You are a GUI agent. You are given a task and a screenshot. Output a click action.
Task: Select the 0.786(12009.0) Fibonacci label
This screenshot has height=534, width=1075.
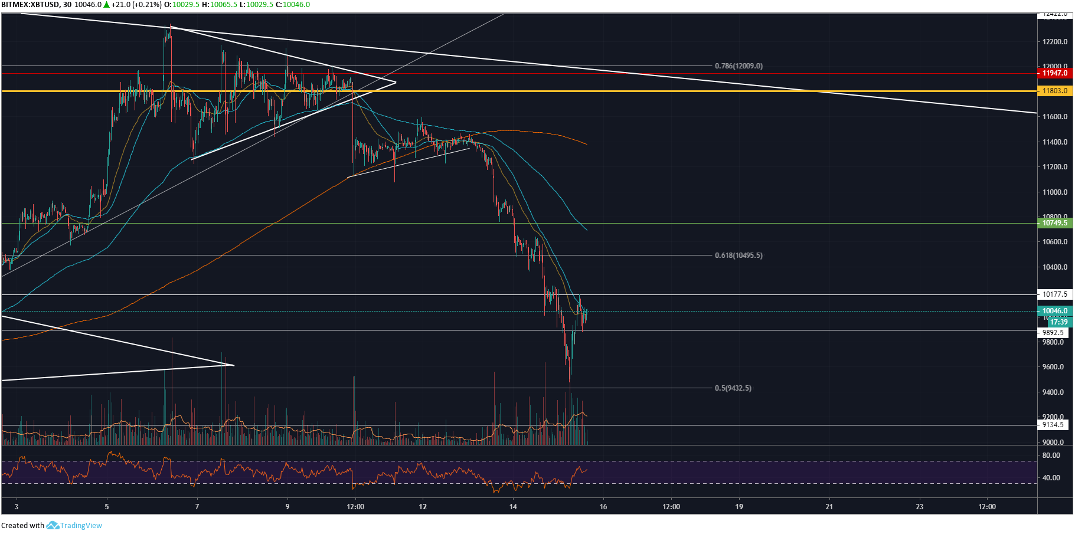(739, 66)
